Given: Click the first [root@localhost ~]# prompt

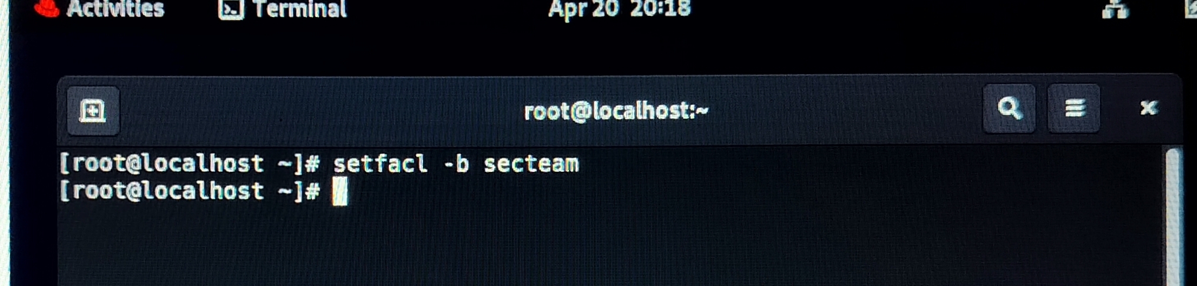Looking at the screenshot, I should click(189, 164).
